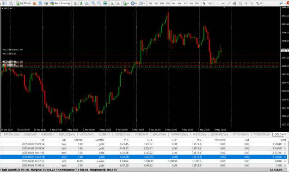Select the highlighted trade at 13:02:18

(x=144, y=157)
